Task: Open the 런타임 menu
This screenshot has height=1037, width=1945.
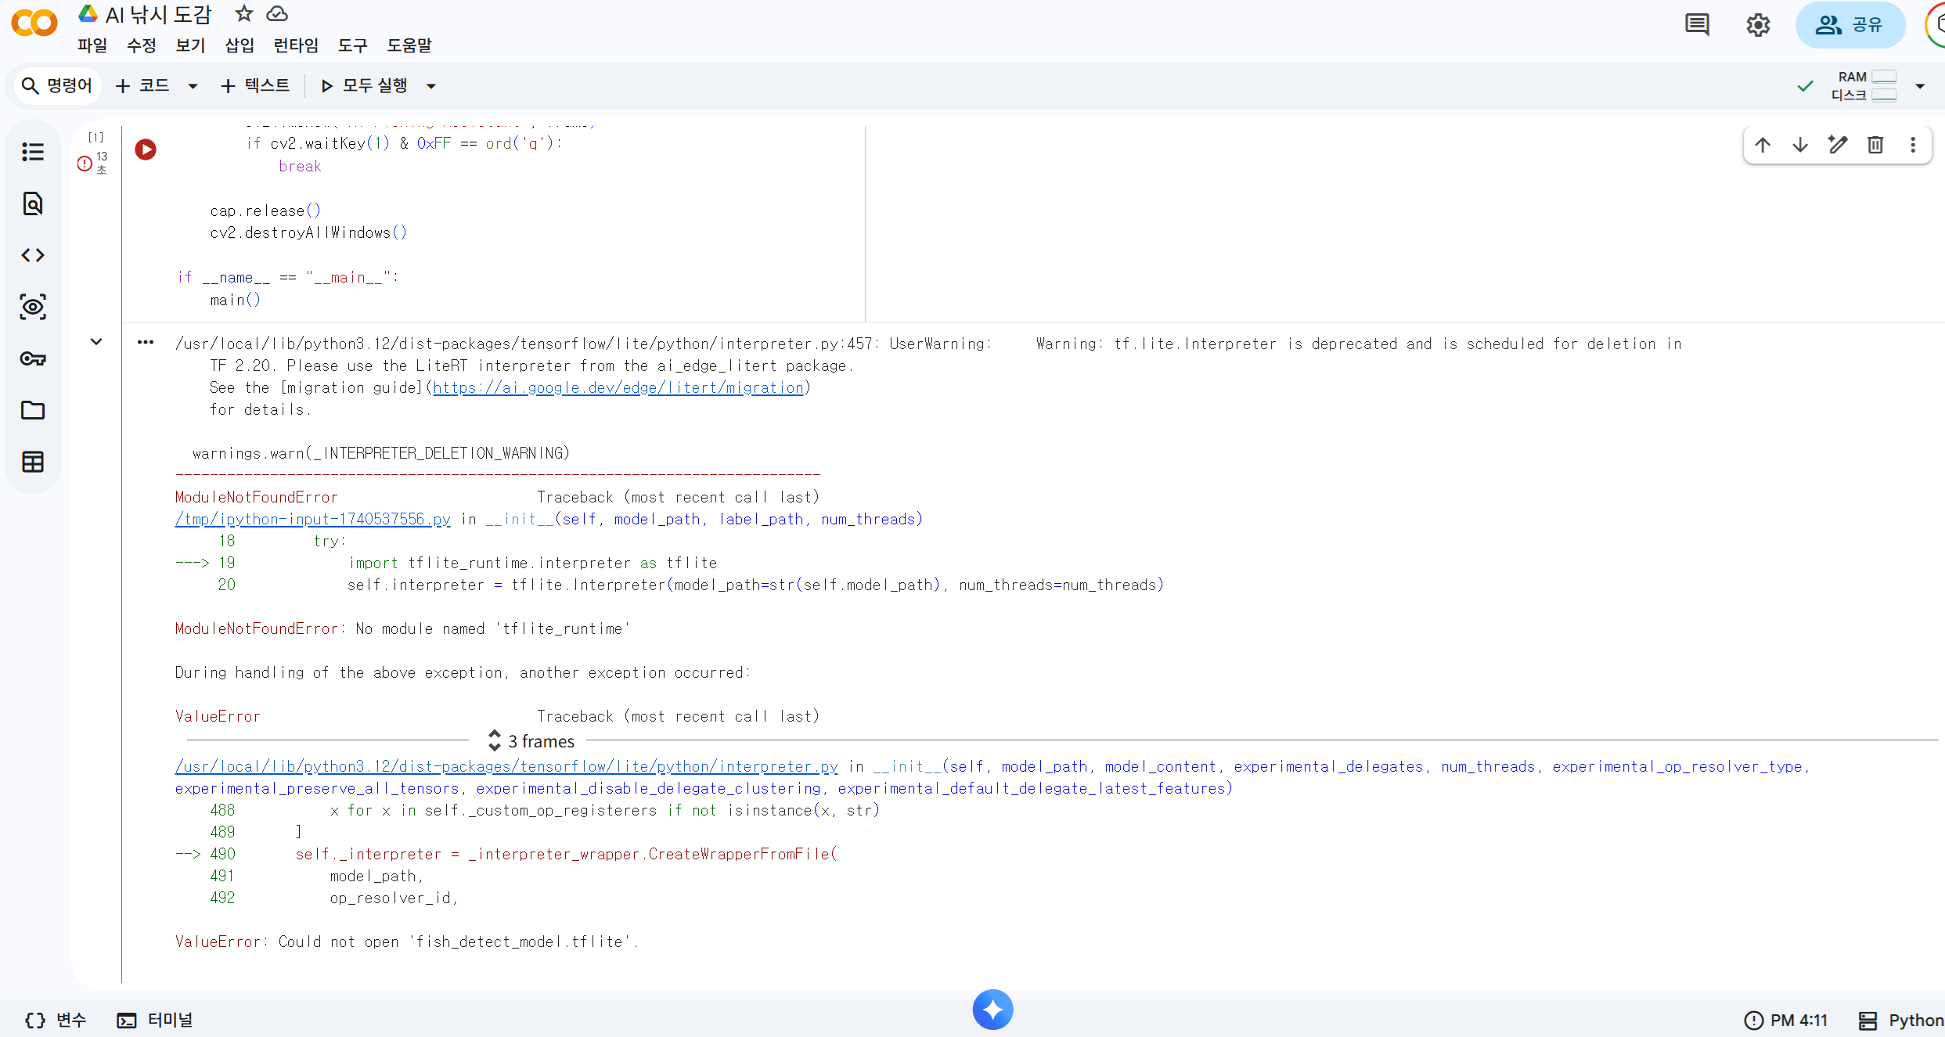Action: point(295,45)
